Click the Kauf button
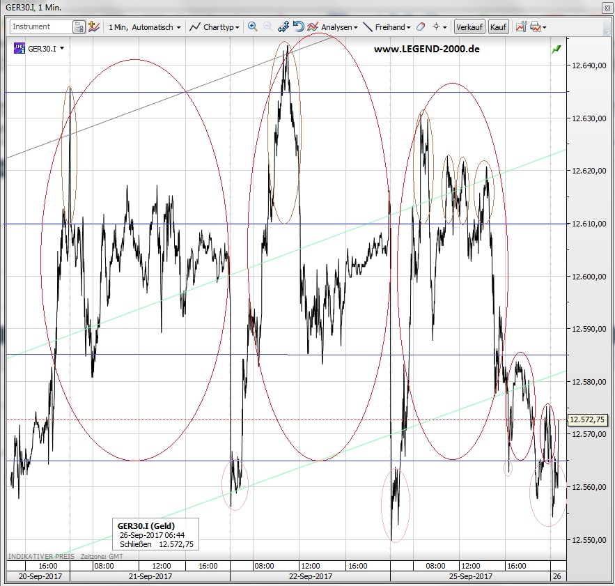Screen dimensions: 615x586 (x=498, y=27)
